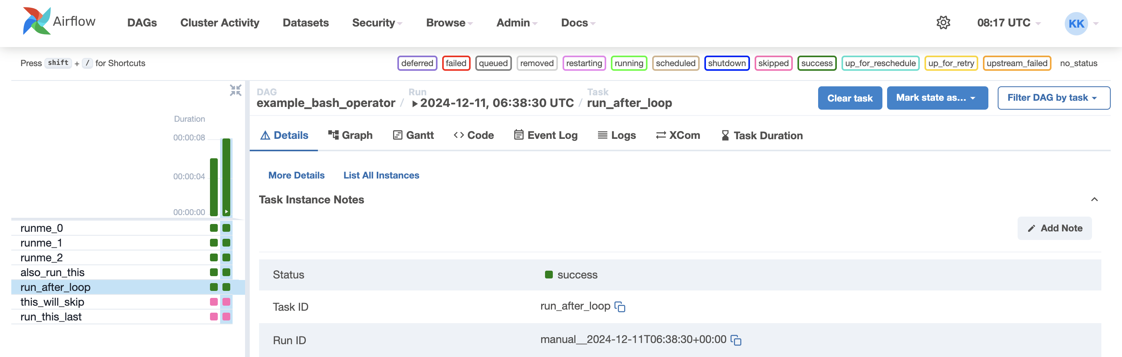Collapse the Task Instance Notes section
This screenshot has height=357, width=1122.
click(1094, 199)
